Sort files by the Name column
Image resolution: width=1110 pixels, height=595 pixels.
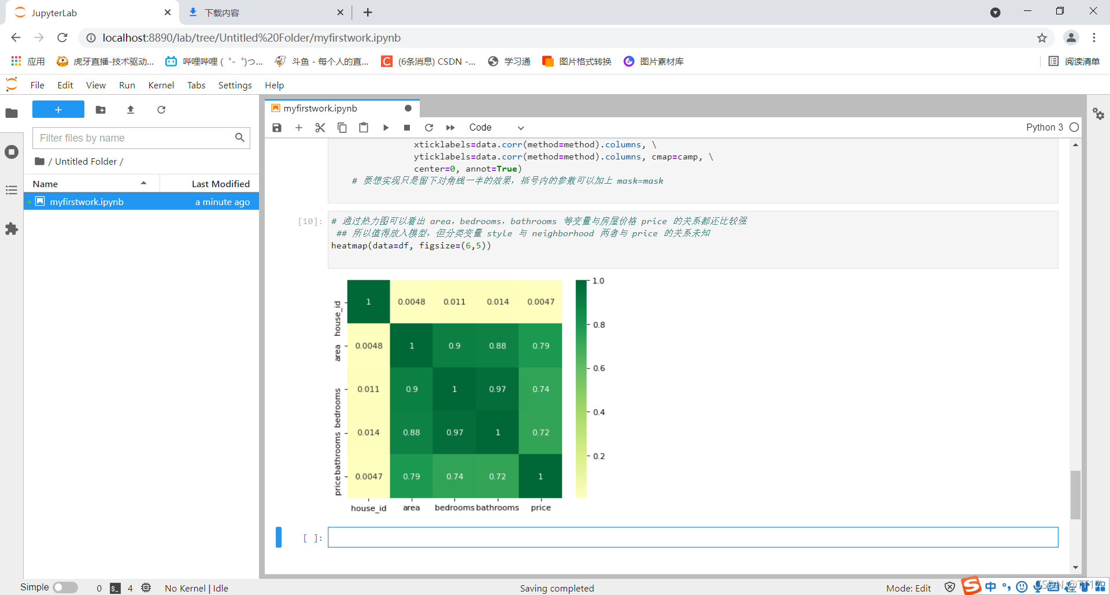[91, 184]
